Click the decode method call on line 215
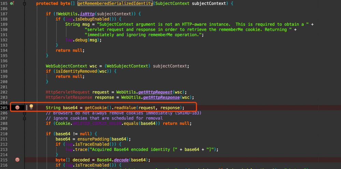This screenshot has width=341, height=169. click(121, 160)
